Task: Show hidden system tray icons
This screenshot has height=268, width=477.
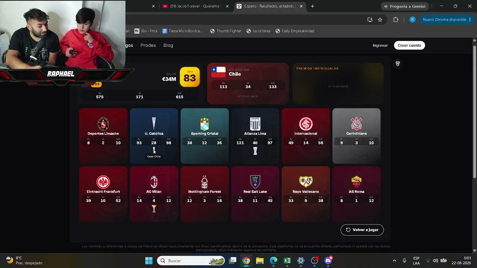Action: tap(394, 261)
